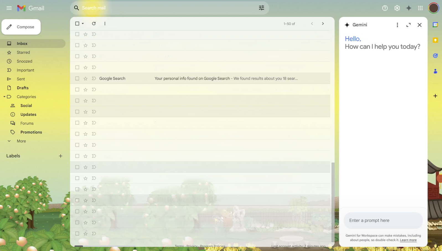The image size is (442, 251).
Task: Toggle importance marker on first email row
Action: click(x=94, y=34)
